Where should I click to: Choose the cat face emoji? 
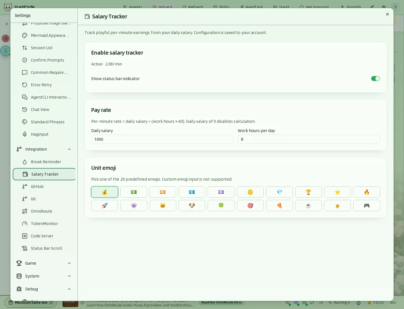(163, 206)
